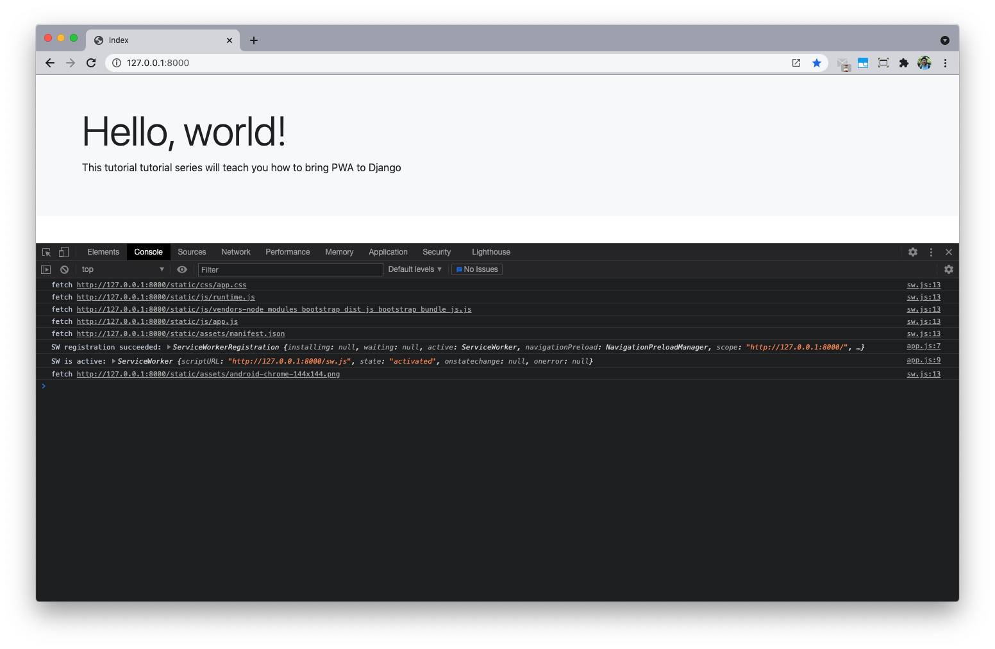
Task: Click the eye live expression icon
Action: (182, 269)
